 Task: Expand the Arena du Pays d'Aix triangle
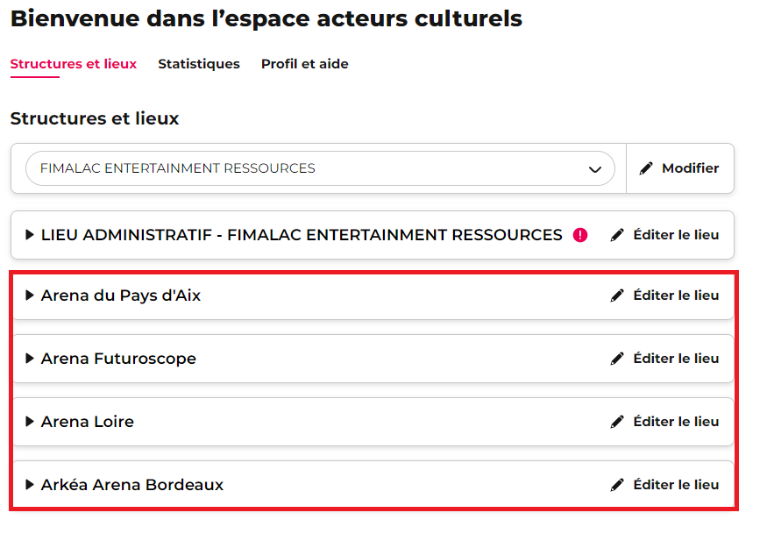[29, 295]
